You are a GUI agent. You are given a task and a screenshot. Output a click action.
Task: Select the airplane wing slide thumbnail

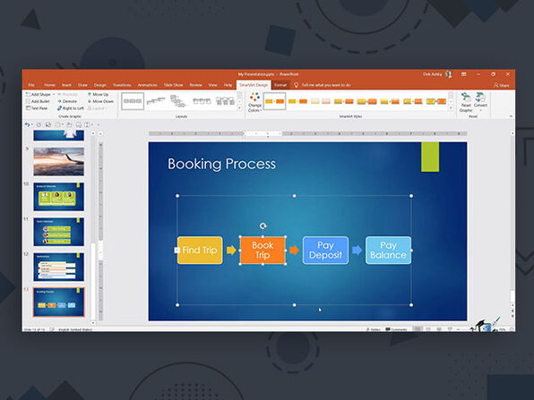58,162
